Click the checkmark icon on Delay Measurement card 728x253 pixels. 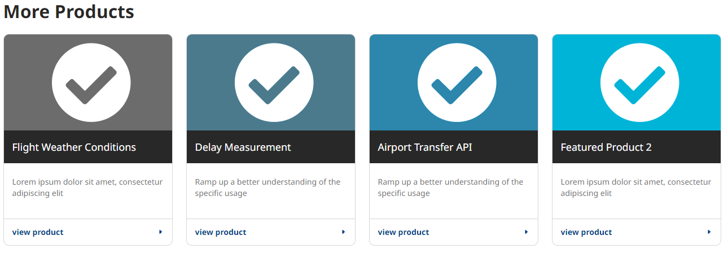tap(274, 82)
